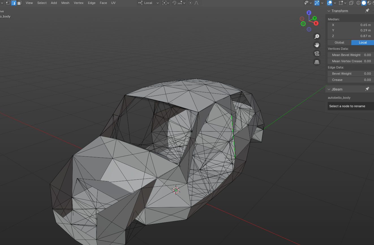
Task: Toggle the camera view icon
Action: (317, 53)
